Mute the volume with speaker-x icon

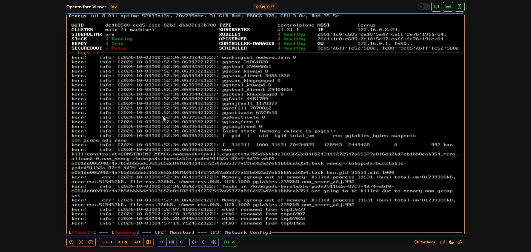194,242
